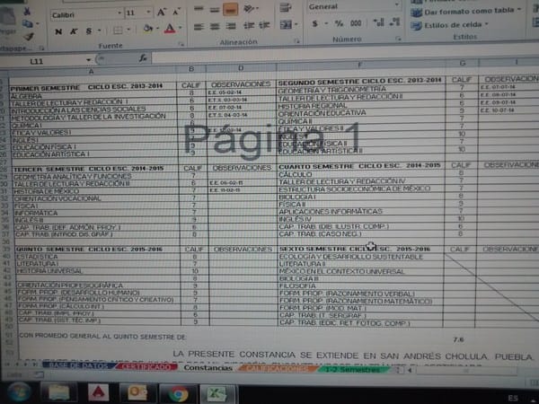539x404 pixels.
Task: Open File Explorer from the taskbar
Action: (x=58, y=393)
